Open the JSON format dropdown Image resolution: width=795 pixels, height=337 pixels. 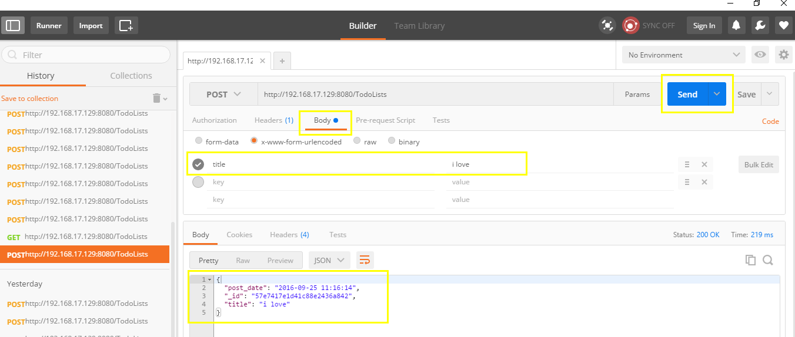click(329, 260)
